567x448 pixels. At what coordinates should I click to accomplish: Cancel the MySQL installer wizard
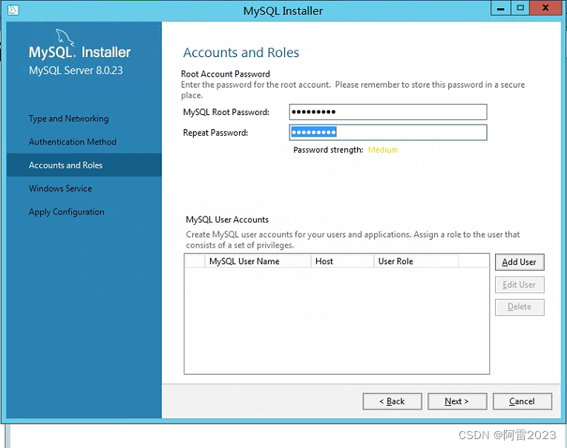click(522, 401)
